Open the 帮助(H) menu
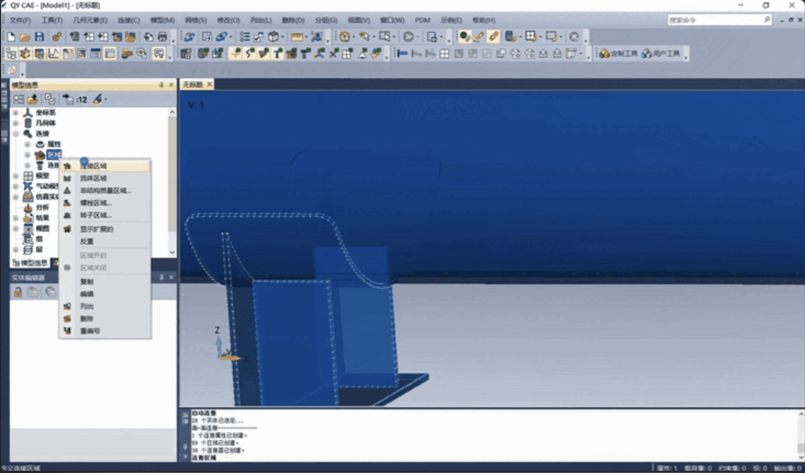This screenshot has height=473, width=805. pyautogui.click(x=484, y=20)
